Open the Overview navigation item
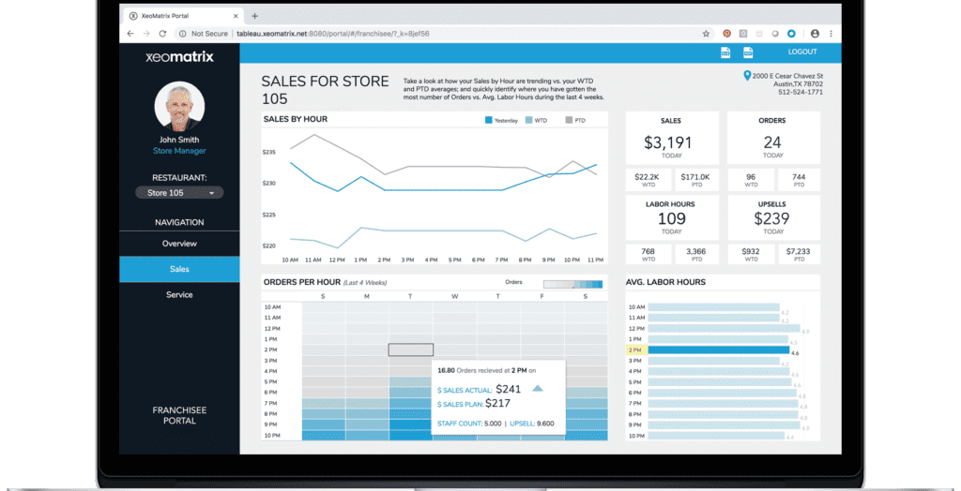 click(x=179, y=244)
